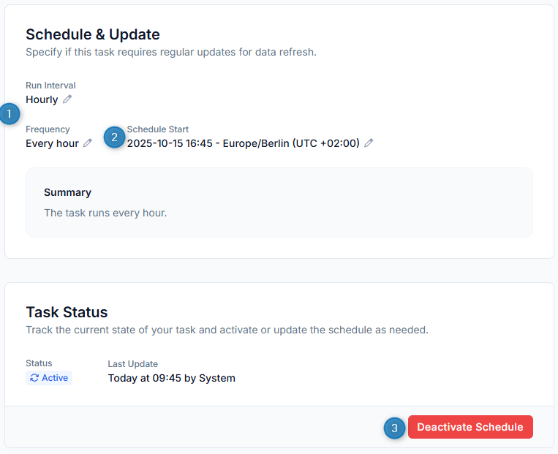Click the Schedule & Update heading

[x=93, y=34]
